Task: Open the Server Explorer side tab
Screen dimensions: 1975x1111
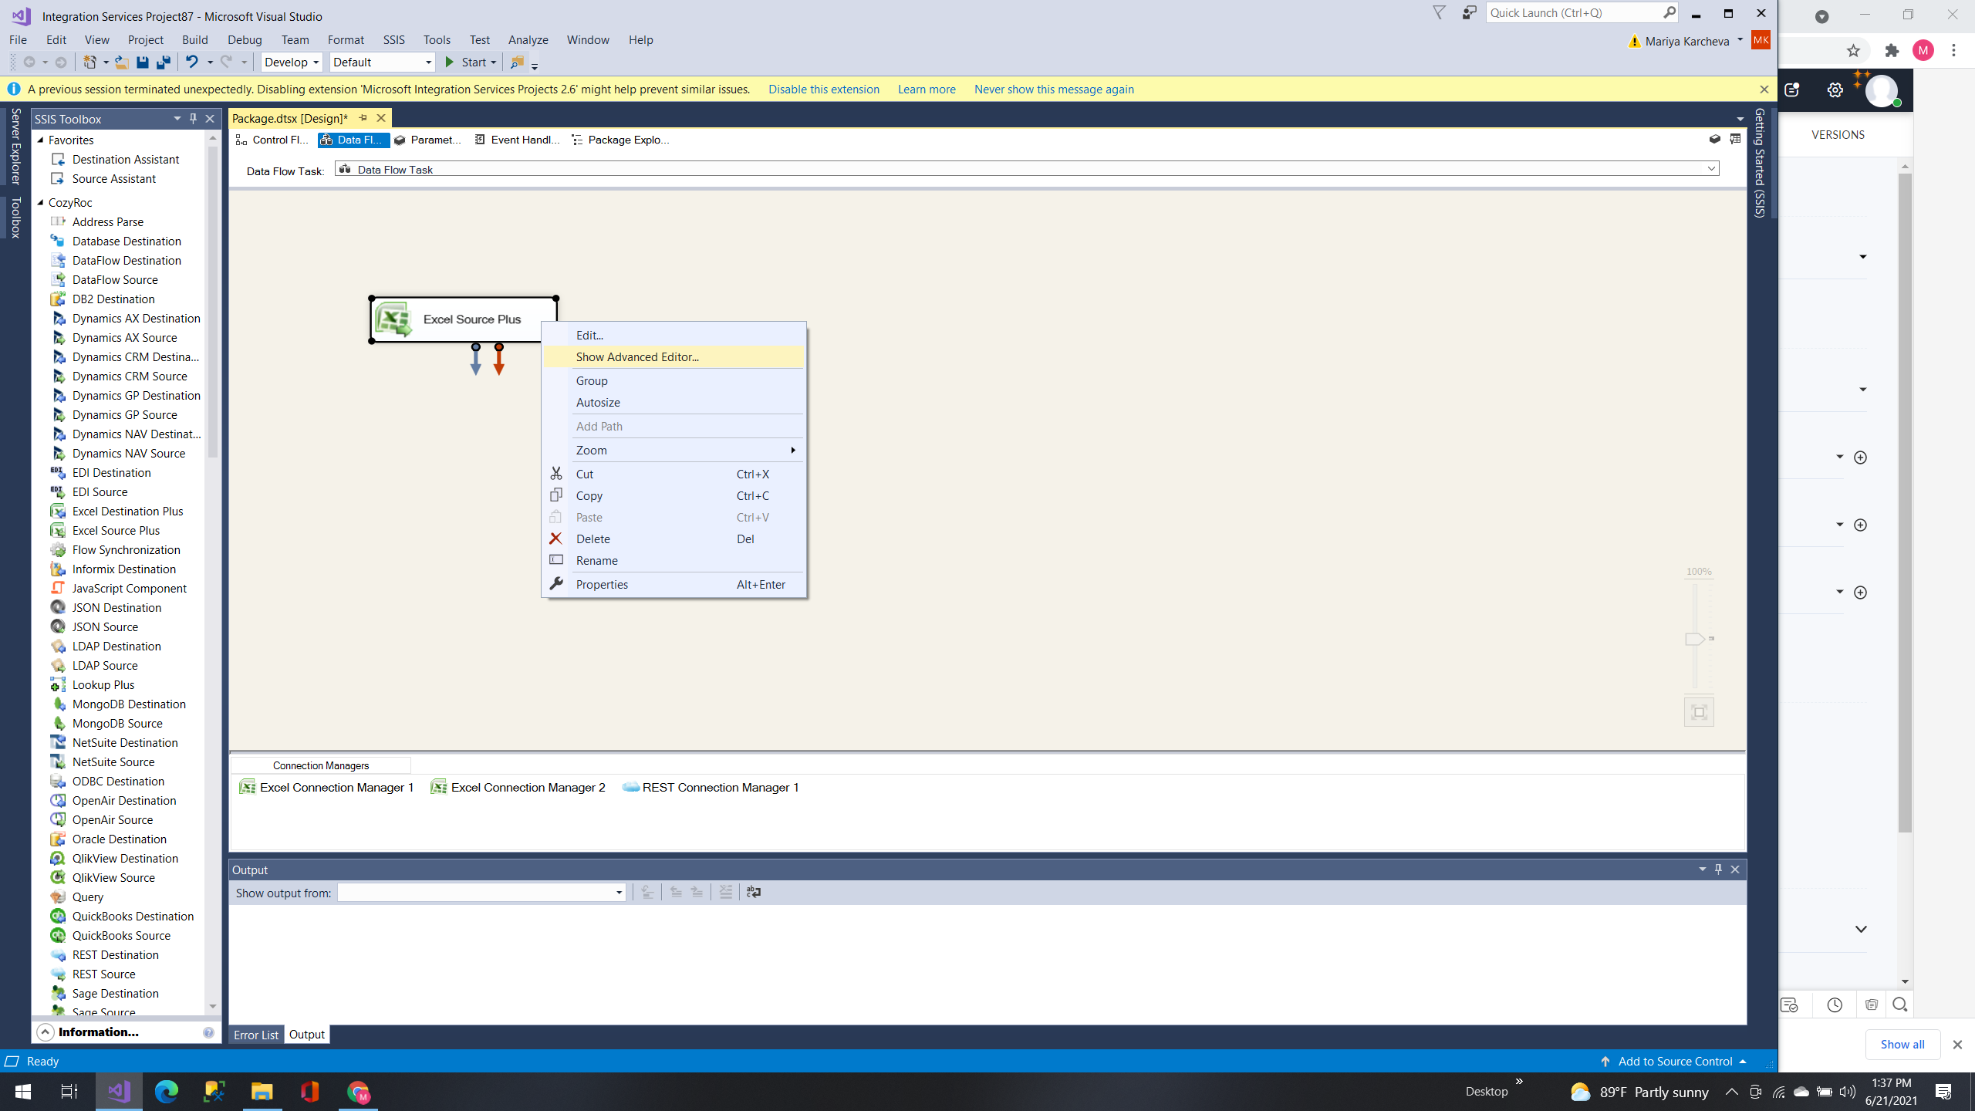Action: tap(15, 146)
